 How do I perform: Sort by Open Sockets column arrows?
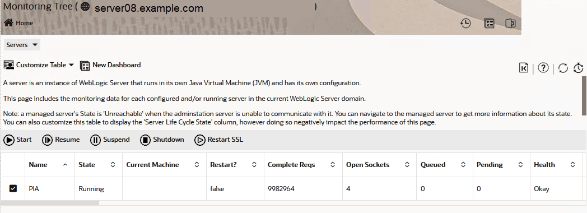pos(407,165)
